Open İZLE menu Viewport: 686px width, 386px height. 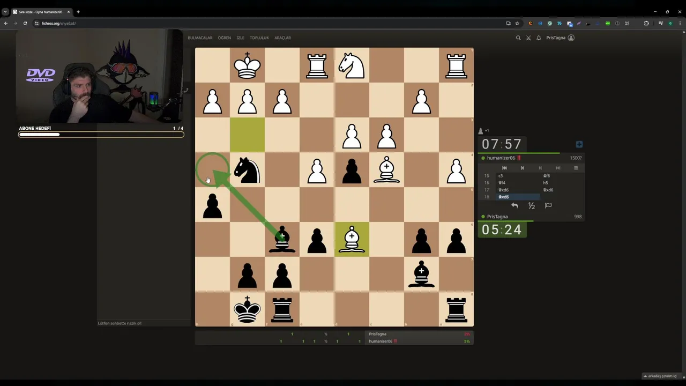tap(240, 38)
